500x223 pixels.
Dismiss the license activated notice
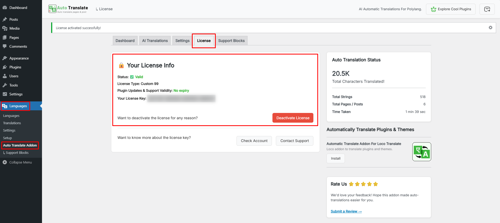(x=491, y=28)
